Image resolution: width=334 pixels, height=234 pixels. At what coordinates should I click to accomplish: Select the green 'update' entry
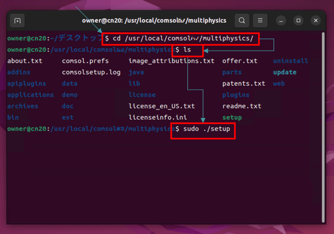284,72
